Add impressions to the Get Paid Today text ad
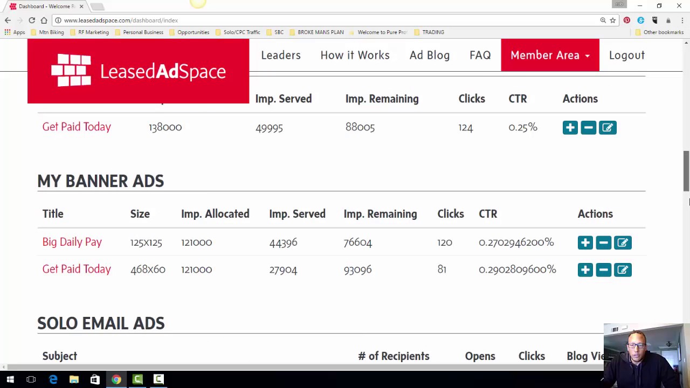 pos(570,128)
